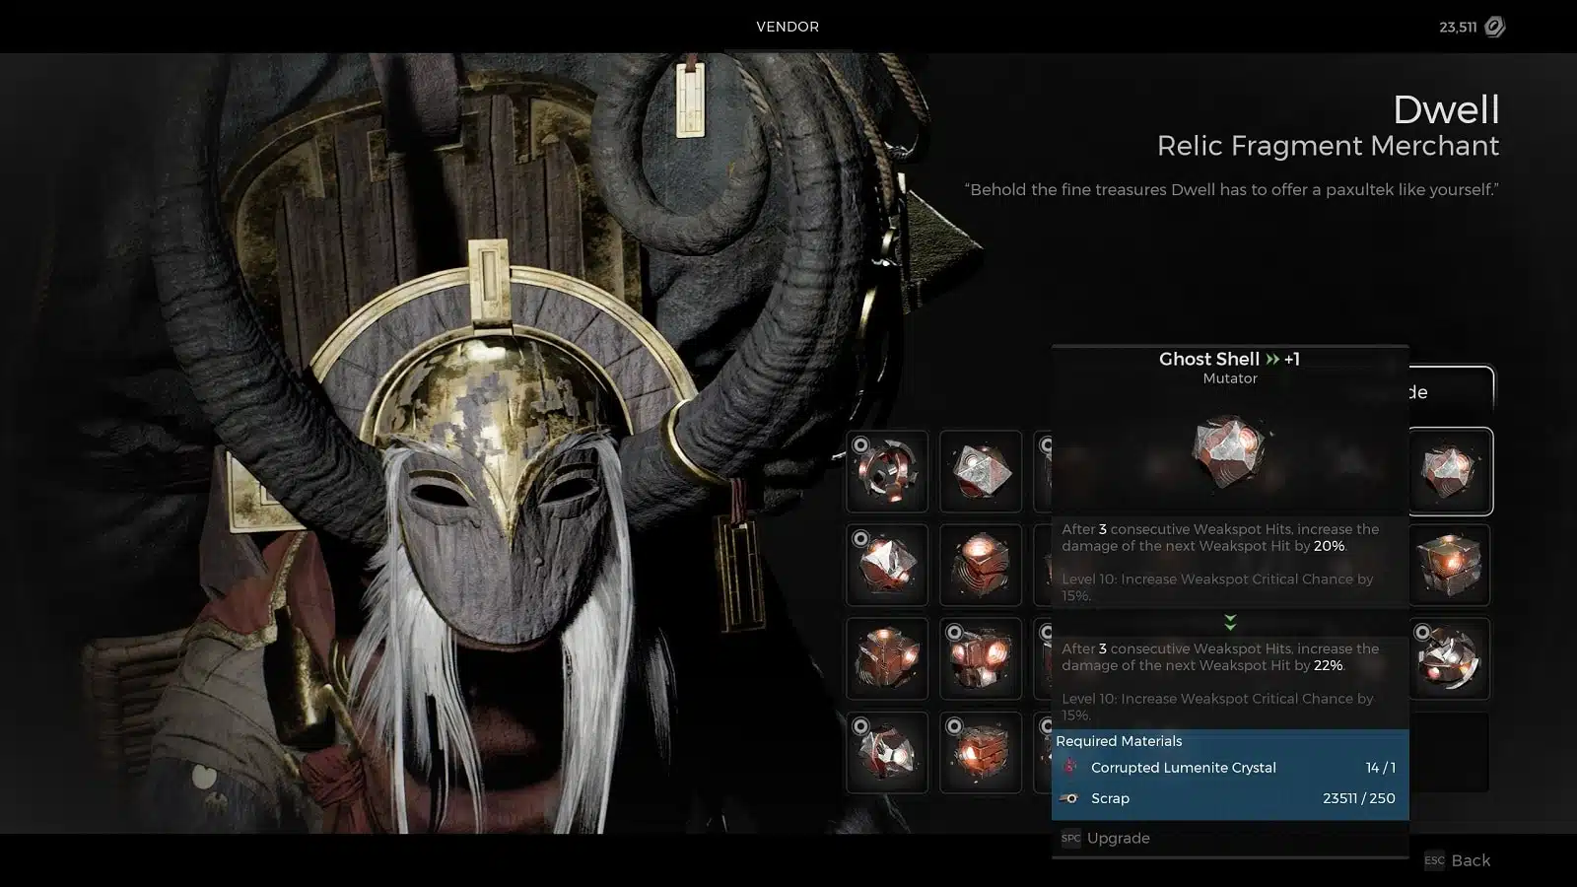The image size is (1577, 887).
Task: Click the 'Ghost Shell' title text
Action: tap(1209, 359)
